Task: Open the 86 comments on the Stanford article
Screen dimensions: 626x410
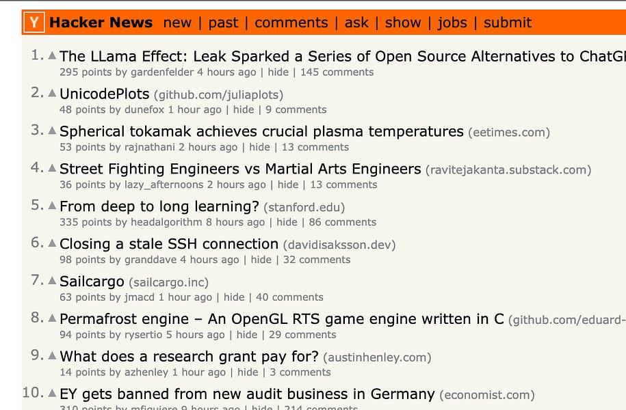Action: click(x=343, y=221)
